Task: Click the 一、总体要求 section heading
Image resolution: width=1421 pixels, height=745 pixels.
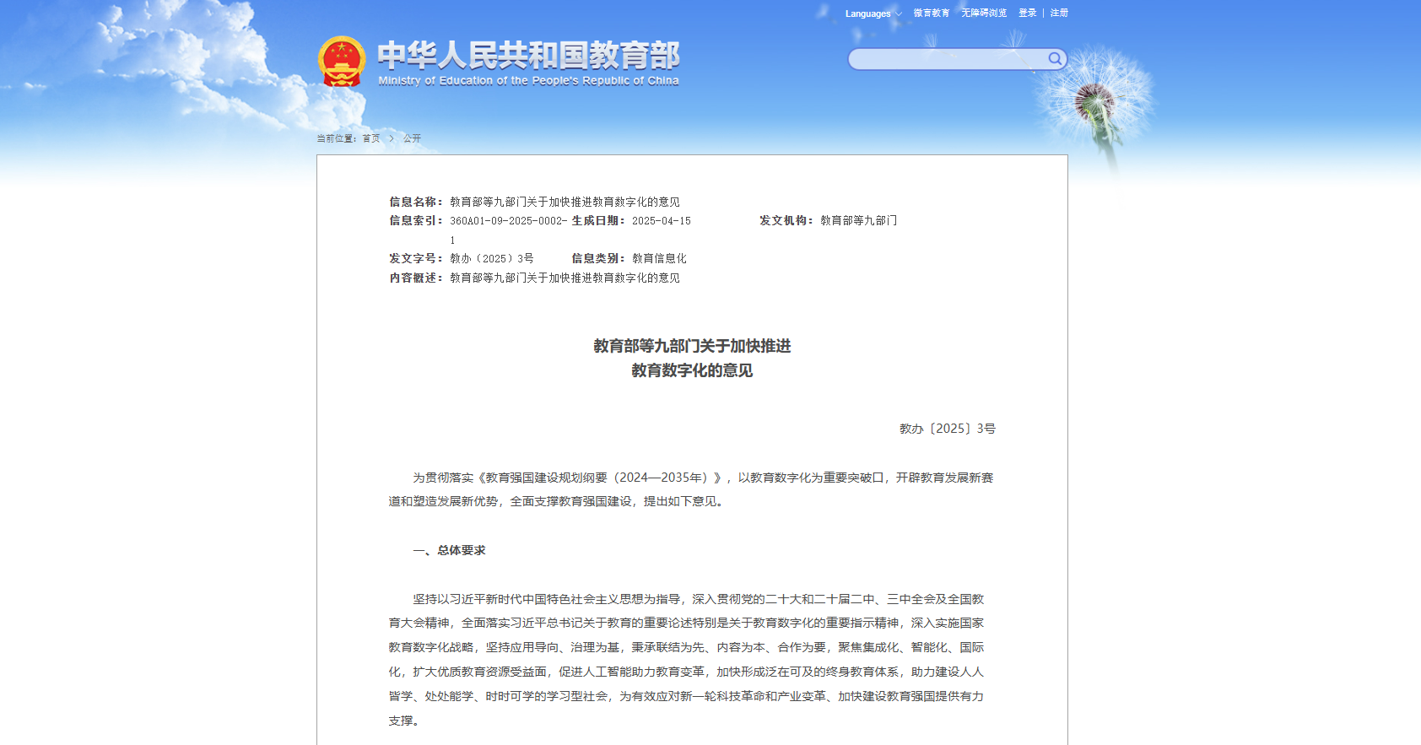Action: [449, 550]
